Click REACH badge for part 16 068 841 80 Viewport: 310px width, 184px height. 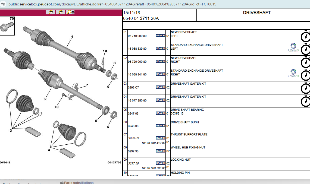[161, 74]
